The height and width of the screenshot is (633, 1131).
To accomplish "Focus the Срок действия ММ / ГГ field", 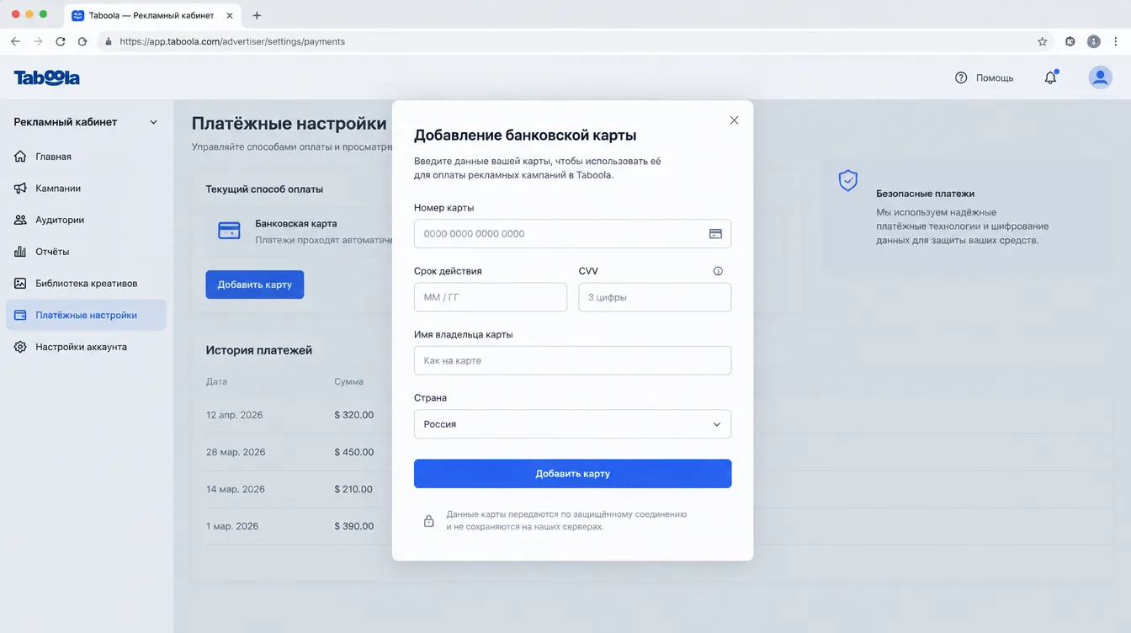I will click(x=491, y=297).
